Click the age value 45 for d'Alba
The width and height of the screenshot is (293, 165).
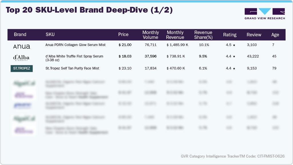pos(274,56)
